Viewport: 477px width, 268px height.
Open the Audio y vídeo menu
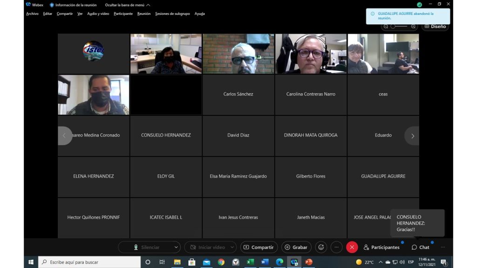coord(98,13)
